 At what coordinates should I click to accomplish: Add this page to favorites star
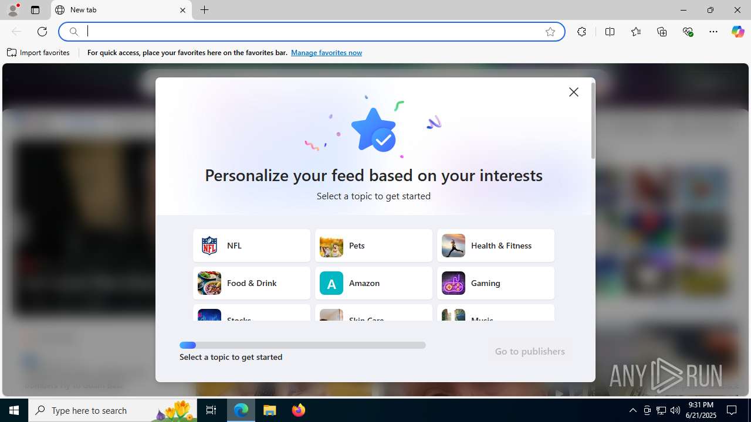point(550,32)
